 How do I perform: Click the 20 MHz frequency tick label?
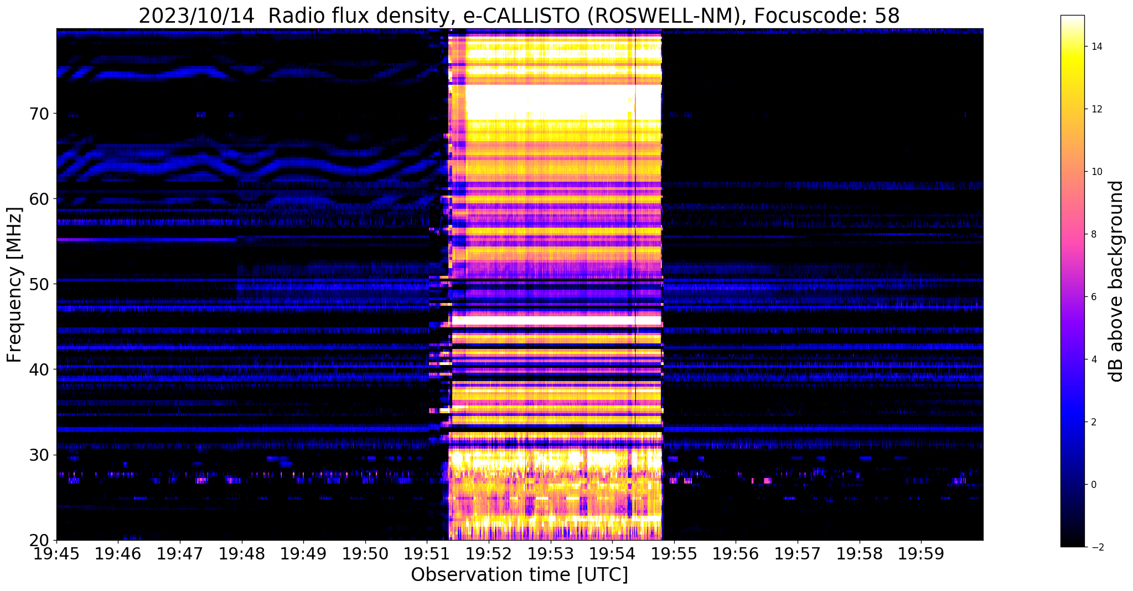[x=39, y=540]
